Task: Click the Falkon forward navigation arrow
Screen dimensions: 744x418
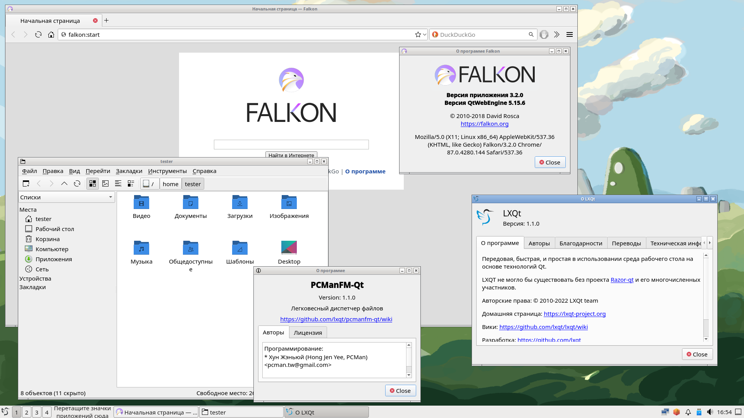Action: (x=26, y=34)
